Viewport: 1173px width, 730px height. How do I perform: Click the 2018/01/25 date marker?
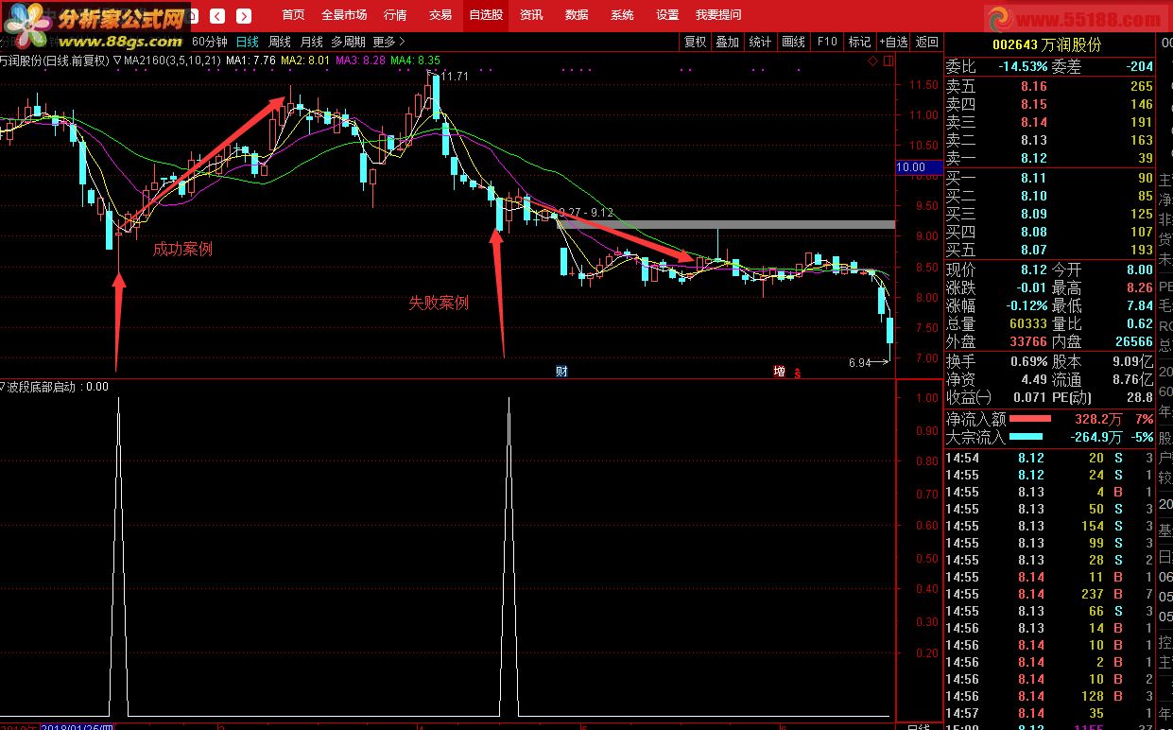[x=78, y=726]
